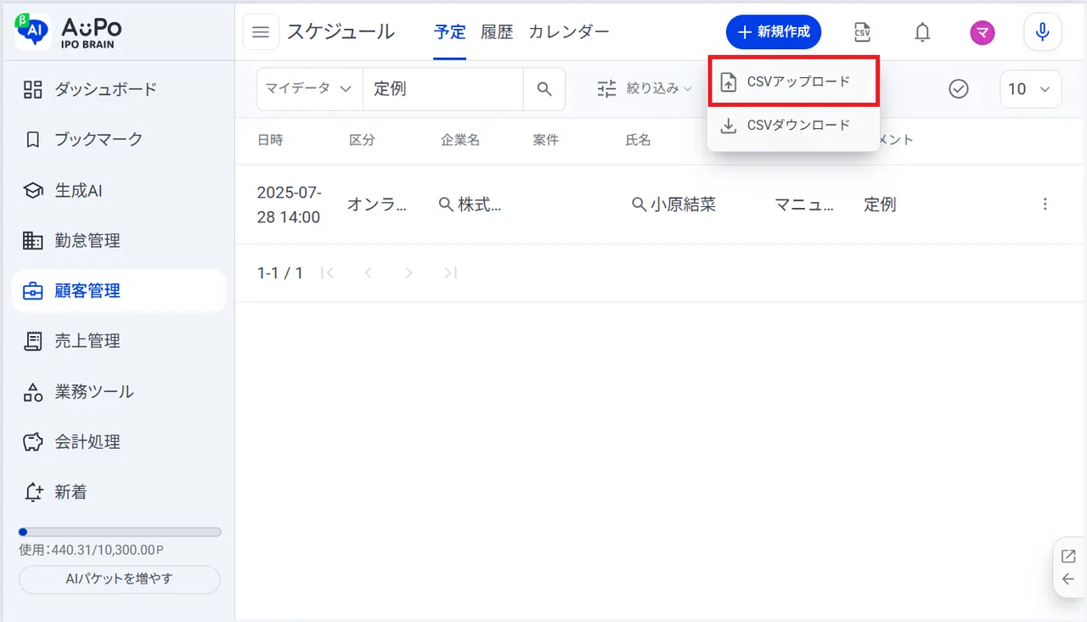The height and width of the screenshot is (622, 1087).
Task: Jump to the last results page
Action: pos(450,273)
